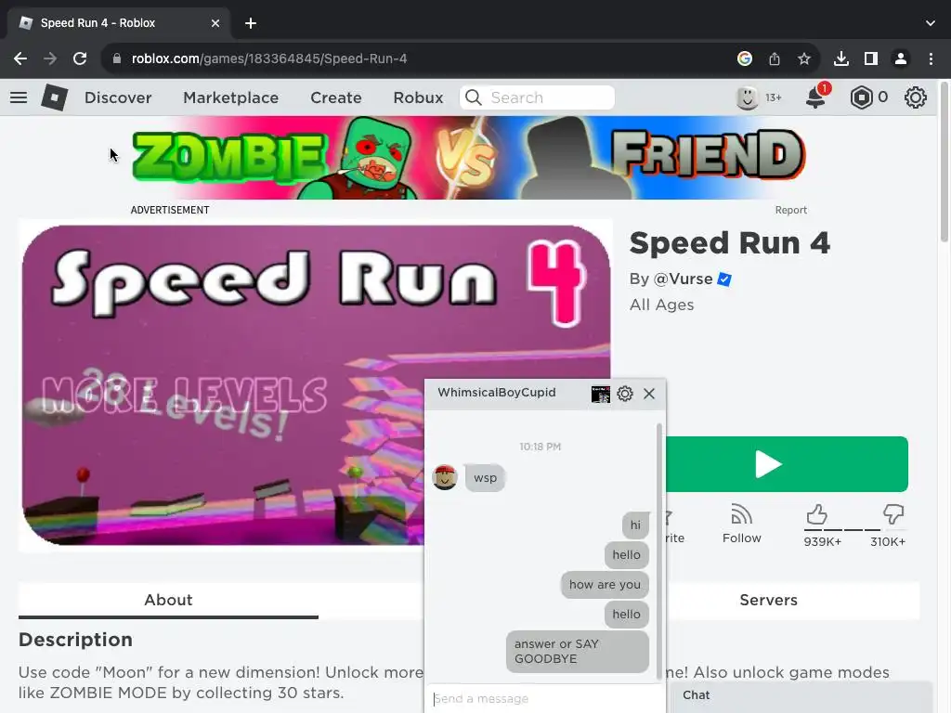This screenshot has height=713, width=951.
Task: Bookmark this page with the star
Action: point(804,58)
